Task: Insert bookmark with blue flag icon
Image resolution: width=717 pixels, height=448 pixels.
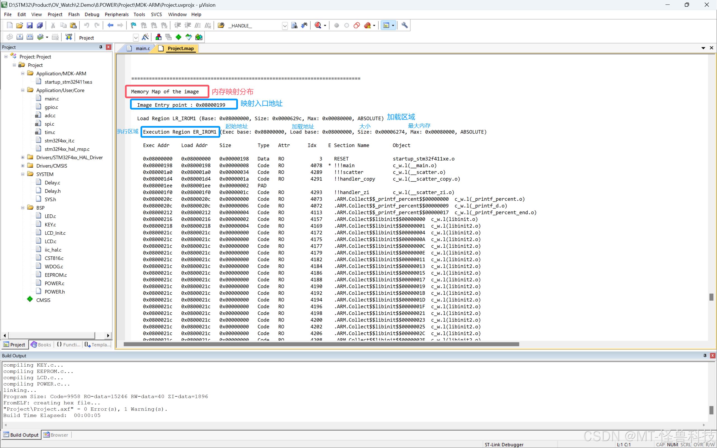Action: (x=133, y=25)
